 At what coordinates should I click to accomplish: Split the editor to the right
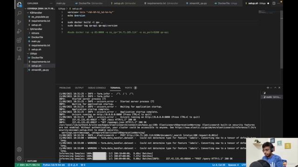(x=274, y=3)
